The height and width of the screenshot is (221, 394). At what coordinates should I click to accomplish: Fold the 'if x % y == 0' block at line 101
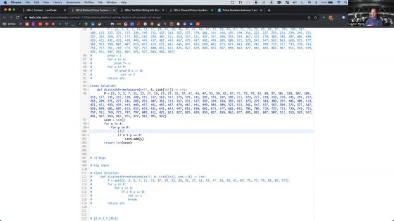88,135
